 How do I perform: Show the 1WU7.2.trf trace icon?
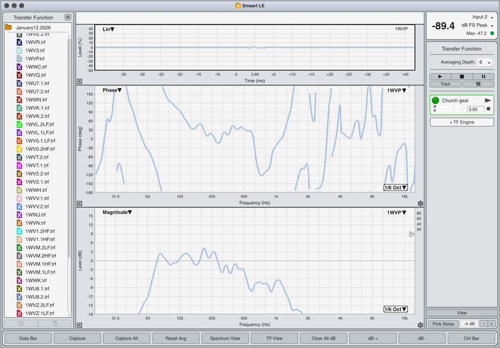20,91
